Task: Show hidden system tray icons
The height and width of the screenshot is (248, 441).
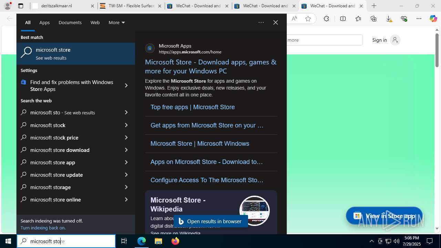Action: (372, 241)
